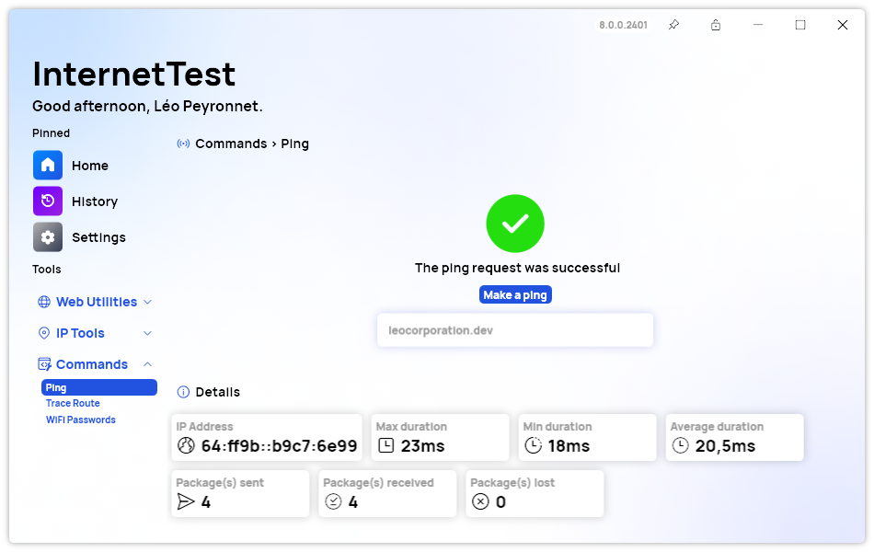The image size is (874, 552).
Task: Open Trace Route tool
Action: click(73, 403)
